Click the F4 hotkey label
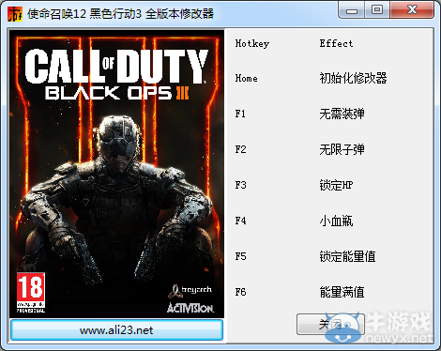The image size is (441, 351). 240,221
